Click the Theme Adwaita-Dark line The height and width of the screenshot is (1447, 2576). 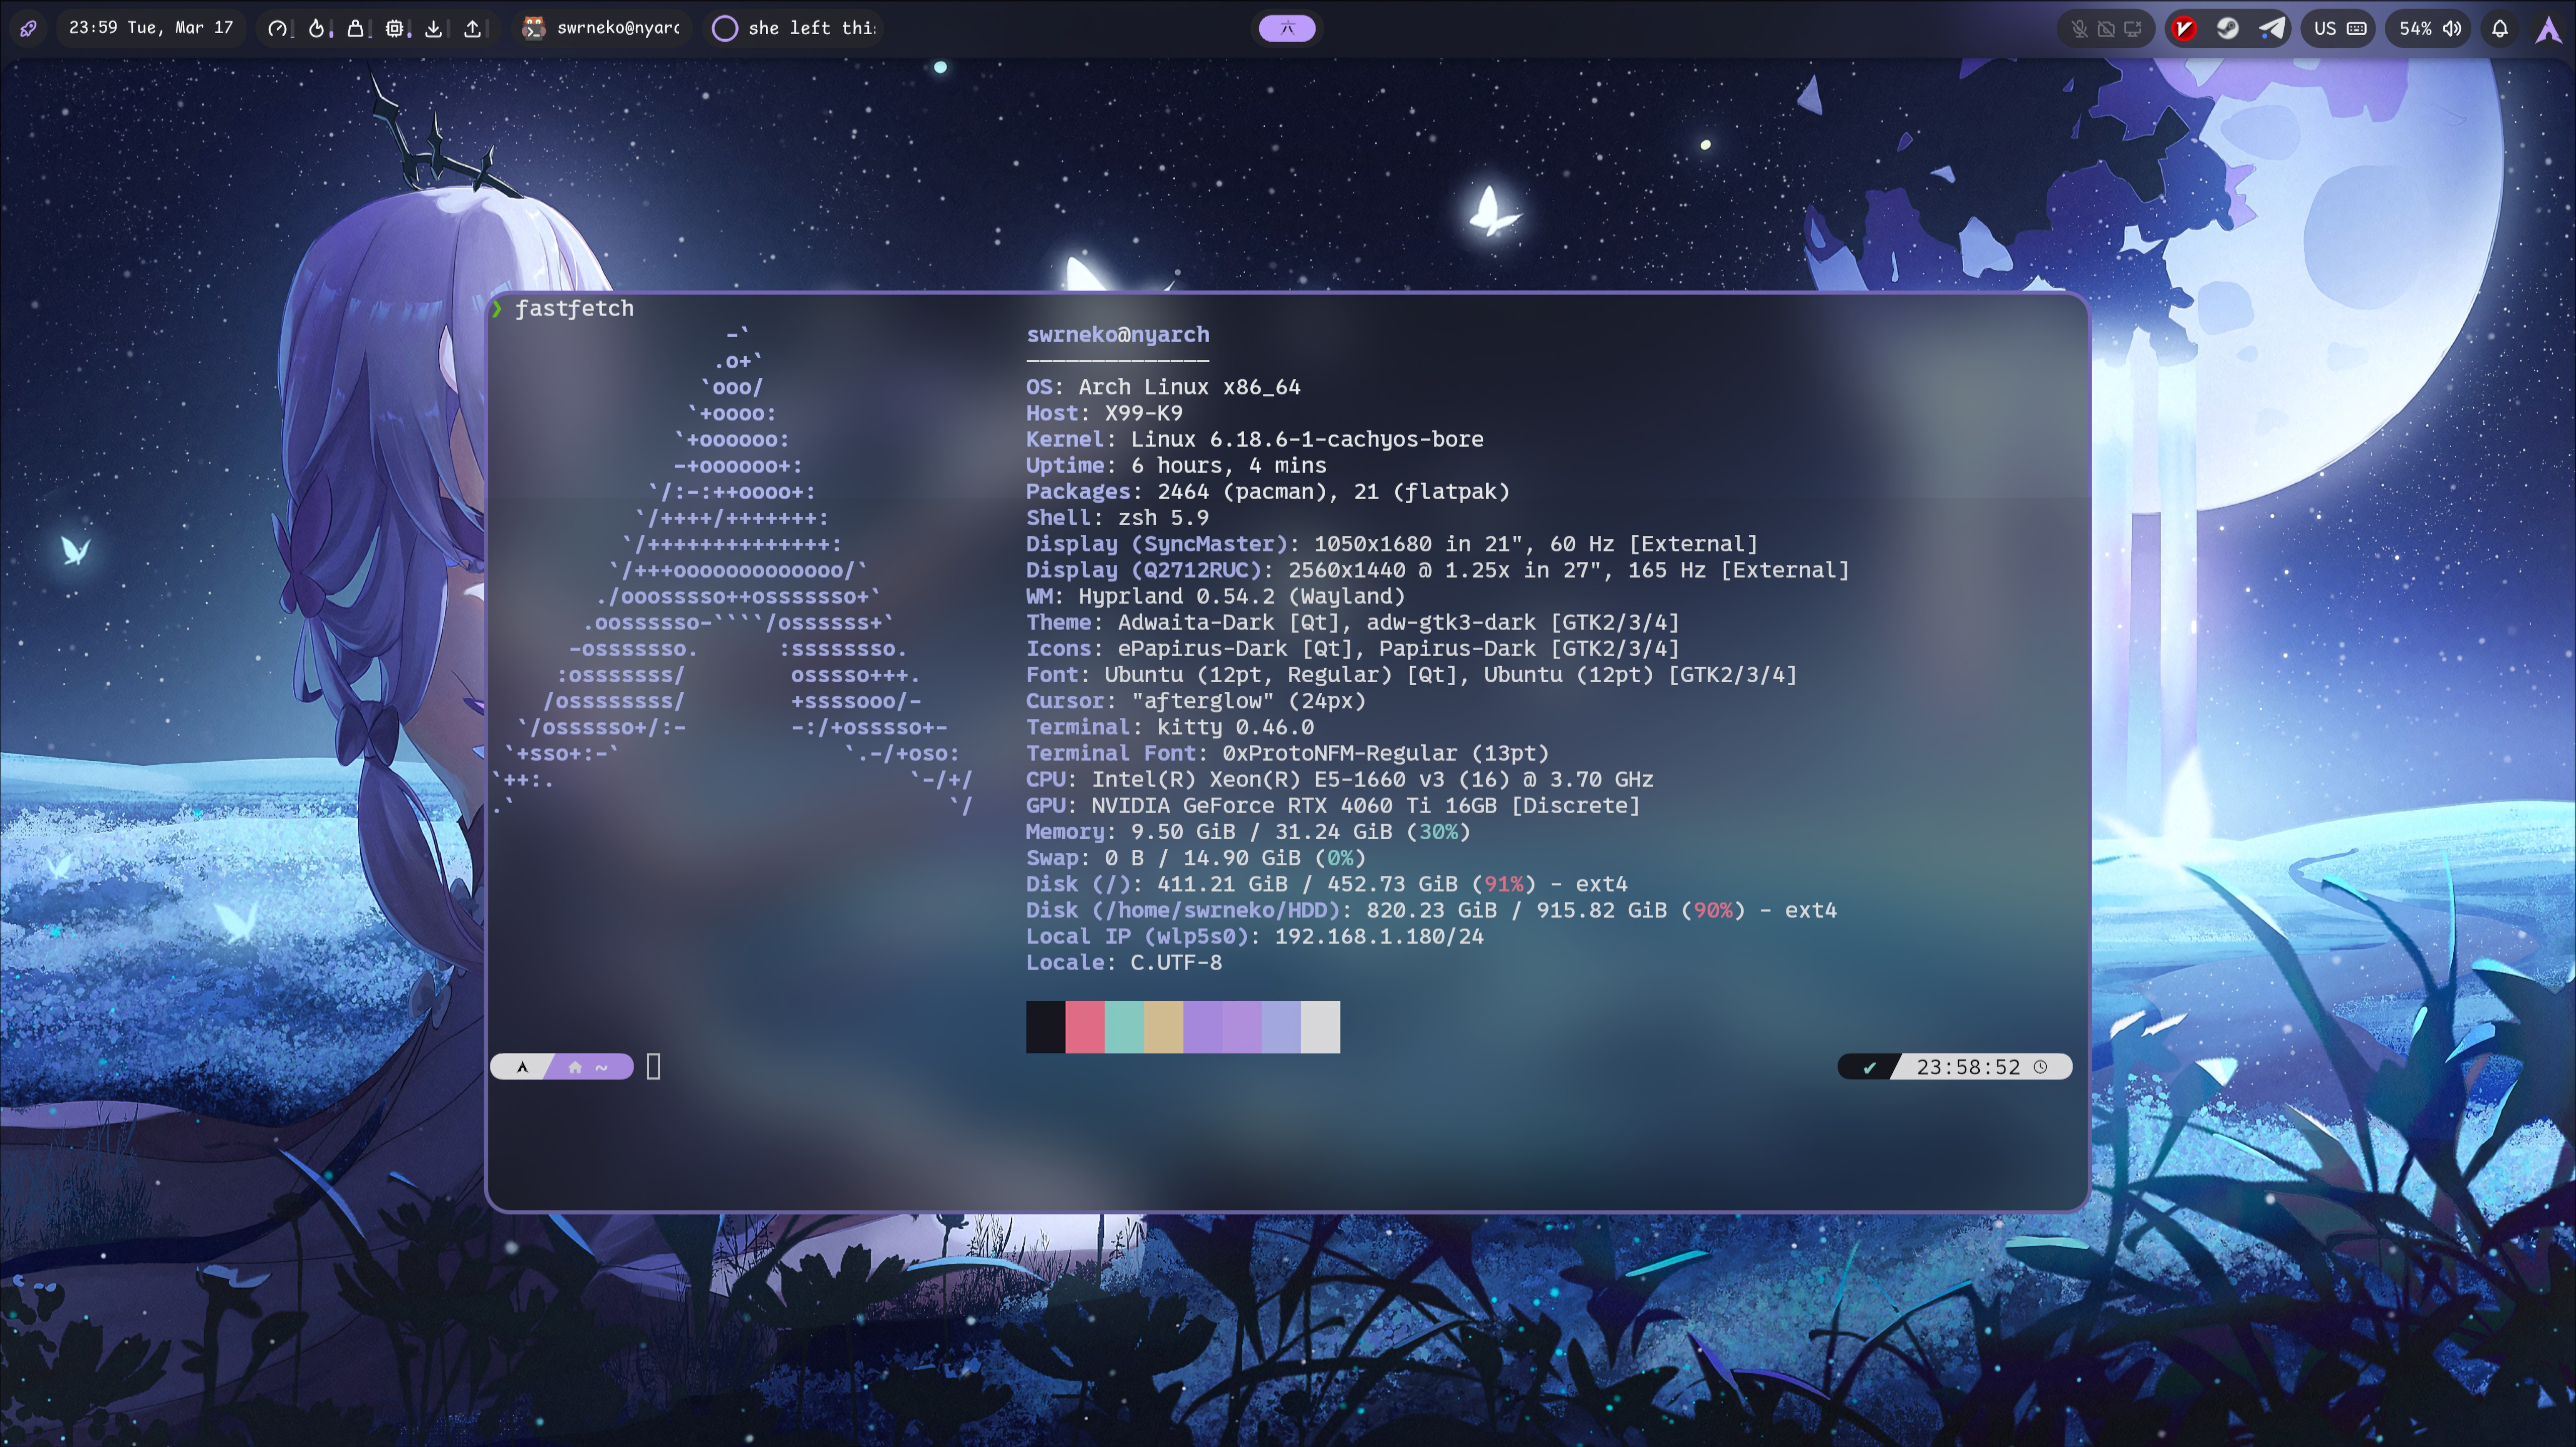tap(1353, 622)
